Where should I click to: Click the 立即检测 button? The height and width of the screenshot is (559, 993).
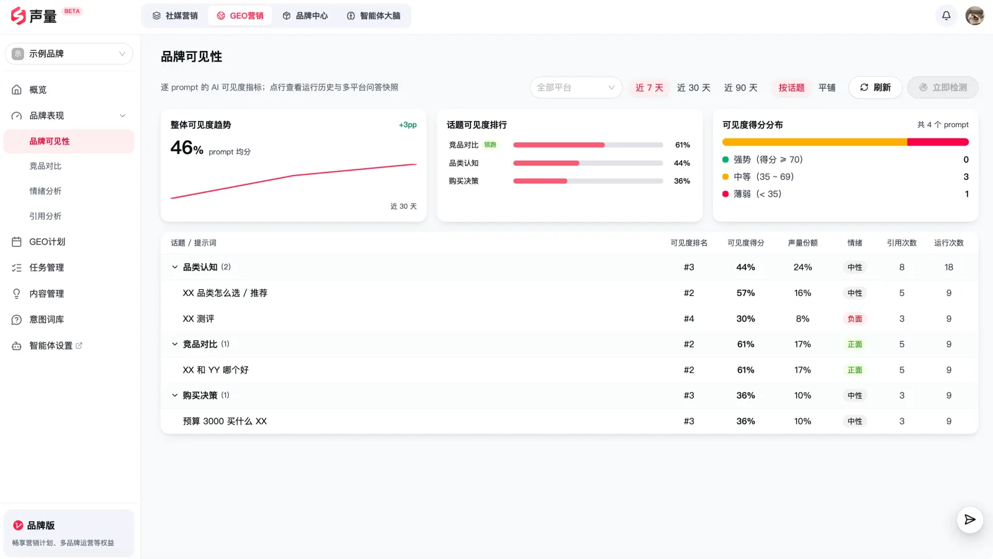[x=943, y=87]
